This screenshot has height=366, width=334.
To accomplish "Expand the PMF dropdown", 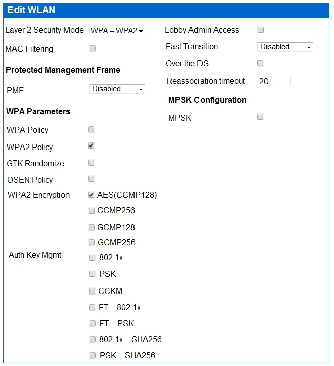I will coord(117,89).
